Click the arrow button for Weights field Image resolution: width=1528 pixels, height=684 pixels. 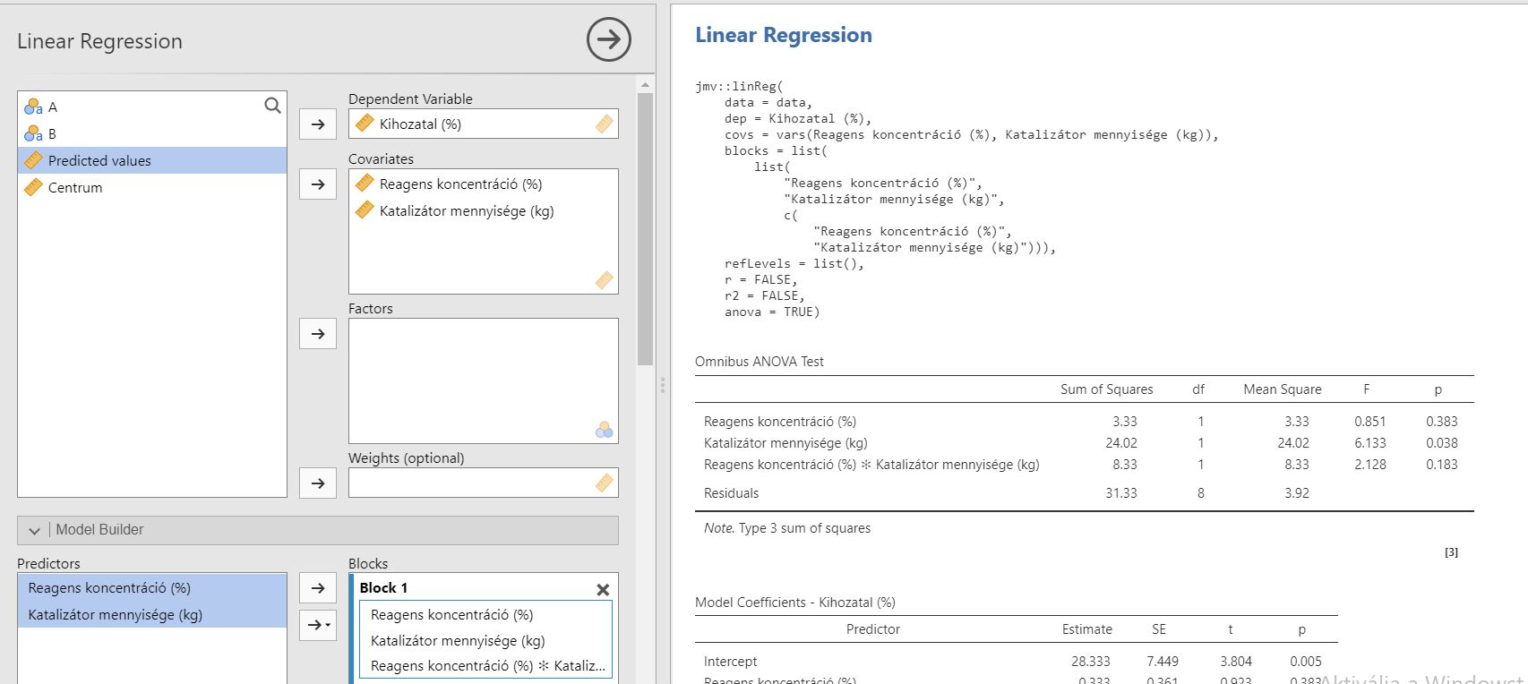point(317,483)
